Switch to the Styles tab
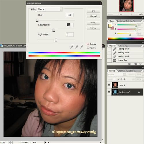This screenshot has height=144, width=144. click(x=130, y=21)
